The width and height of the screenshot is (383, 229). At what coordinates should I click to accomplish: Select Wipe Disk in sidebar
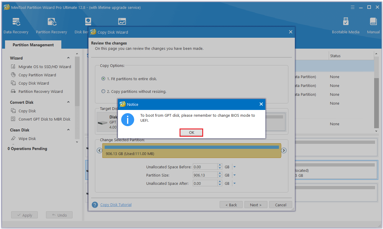click(x=27, y=139)
